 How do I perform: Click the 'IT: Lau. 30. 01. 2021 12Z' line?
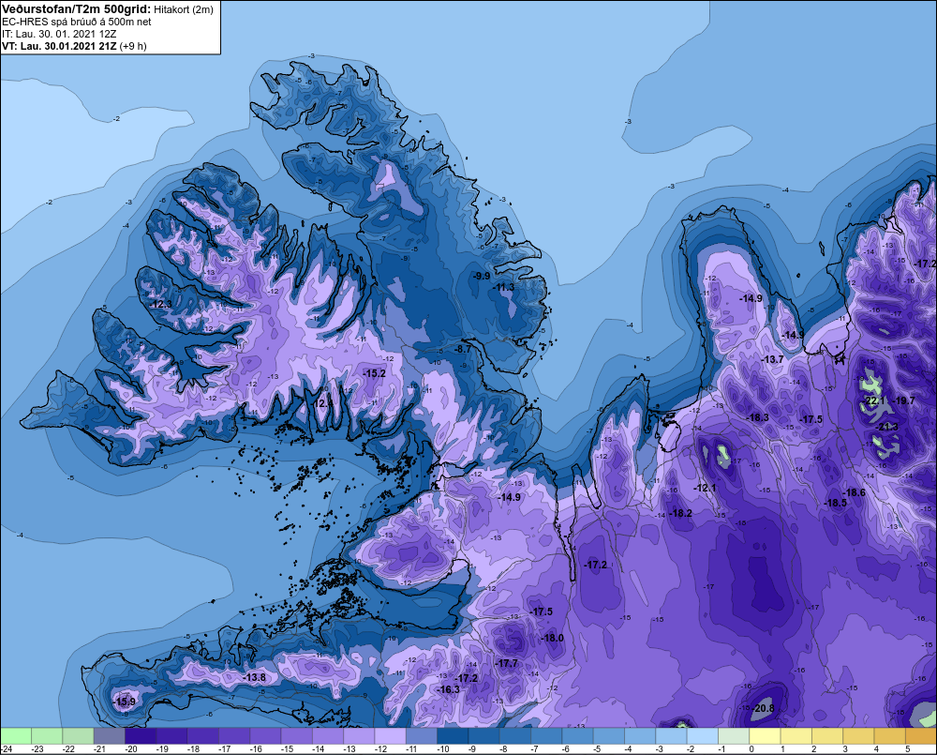[59, 34]
